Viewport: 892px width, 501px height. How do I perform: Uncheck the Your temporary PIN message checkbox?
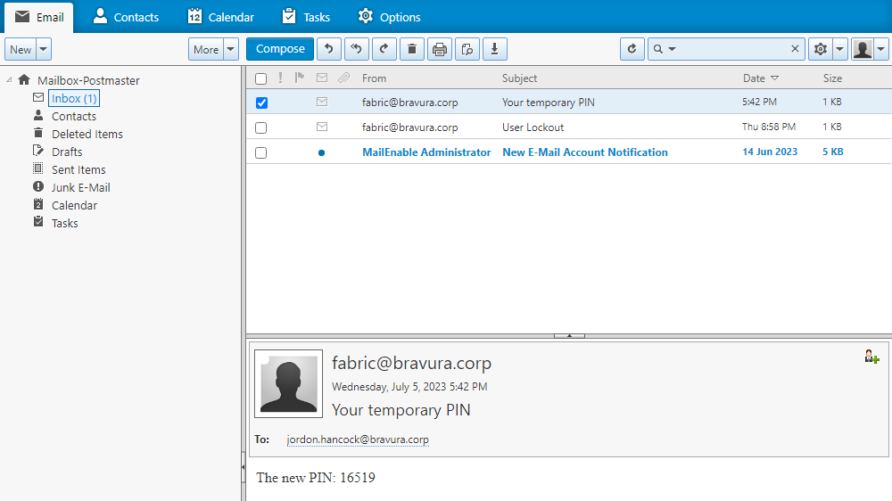(261, 103)
